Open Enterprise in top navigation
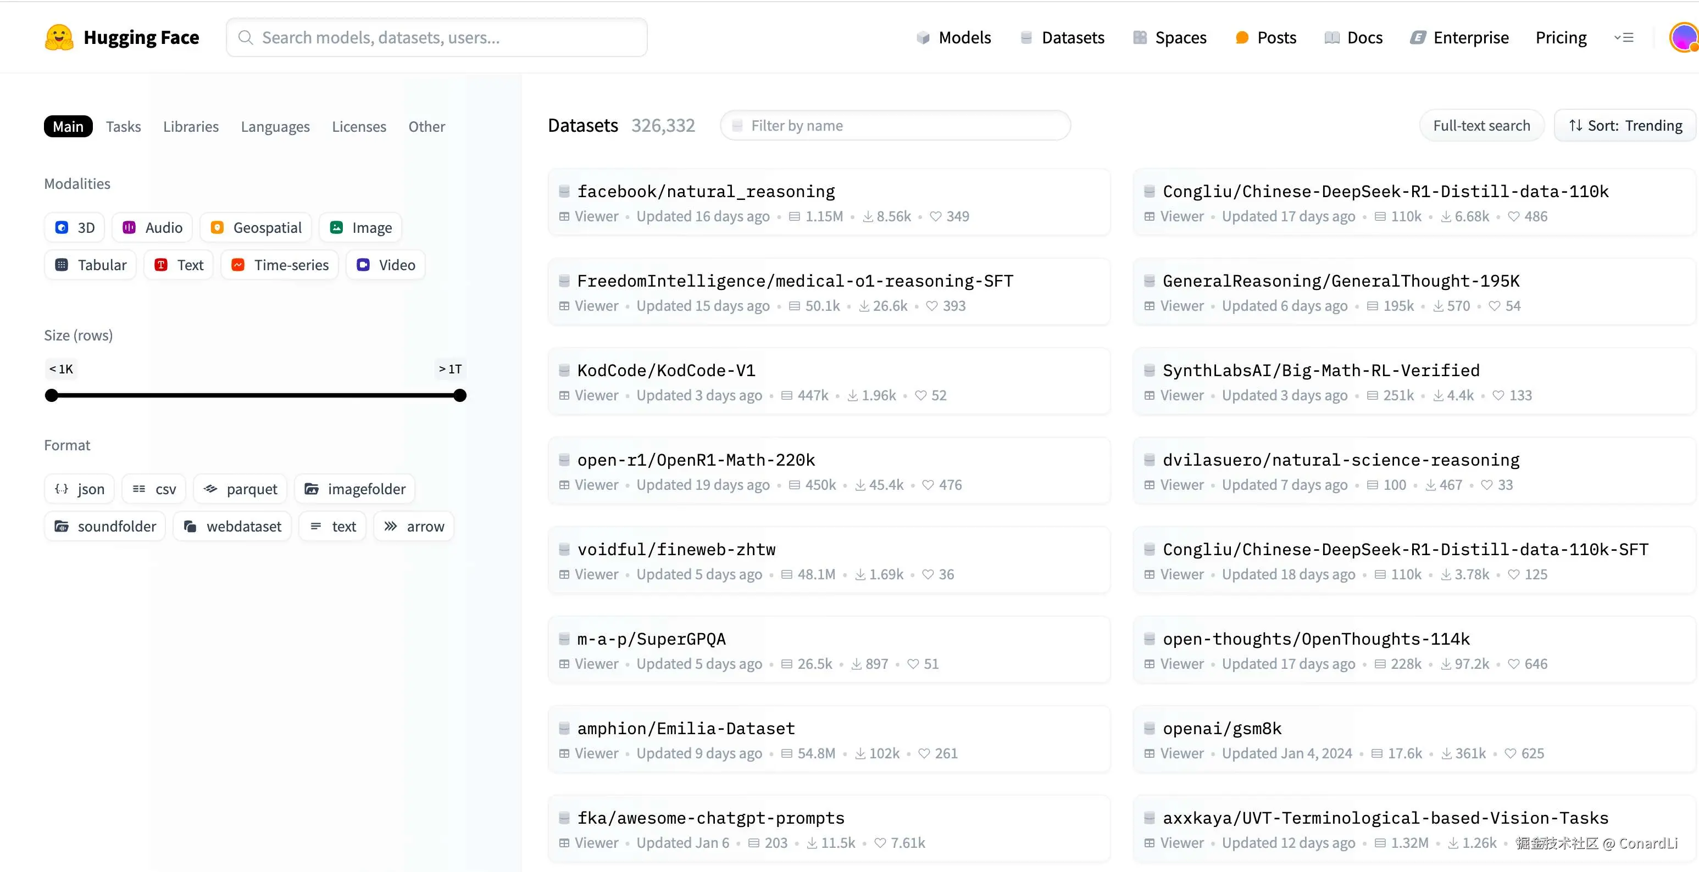The height and width of the screenshot is (872, 1699). [1459, 37]
